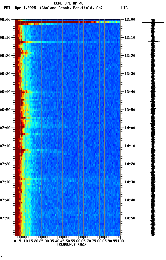This screenshot has width=166, height=260.
Task: Click the title text 'CCRB DP1 BP 40'
Action: point(69,3)
